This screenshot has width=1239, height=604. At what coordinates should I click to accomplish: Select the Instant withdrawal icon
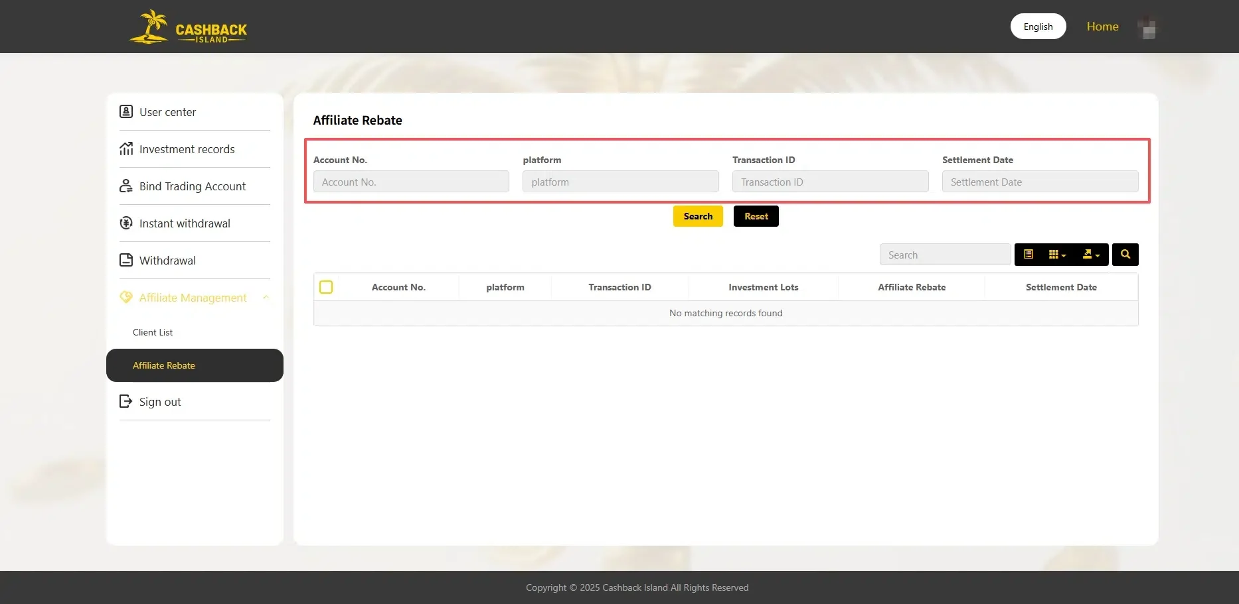[x=126, y=223]
